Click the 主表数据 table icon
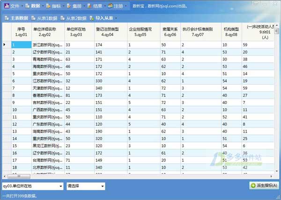The width and height of the screenshot is (281, 200). [x=7, y=18]
